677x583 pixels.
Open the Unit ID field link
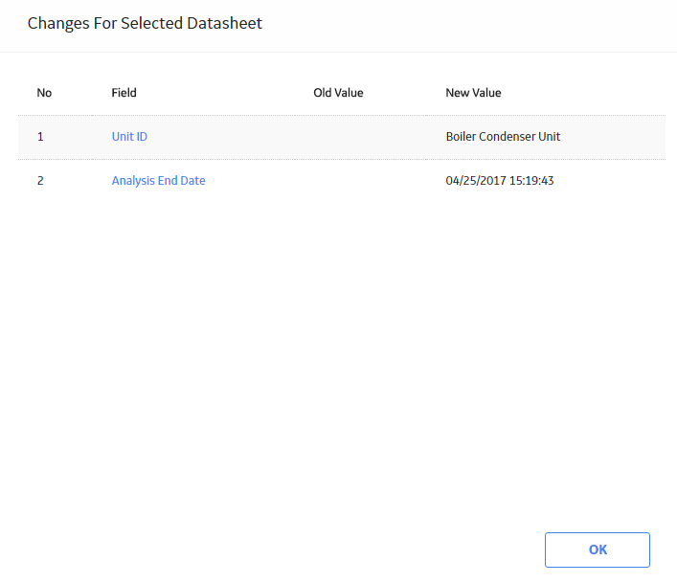129,136
